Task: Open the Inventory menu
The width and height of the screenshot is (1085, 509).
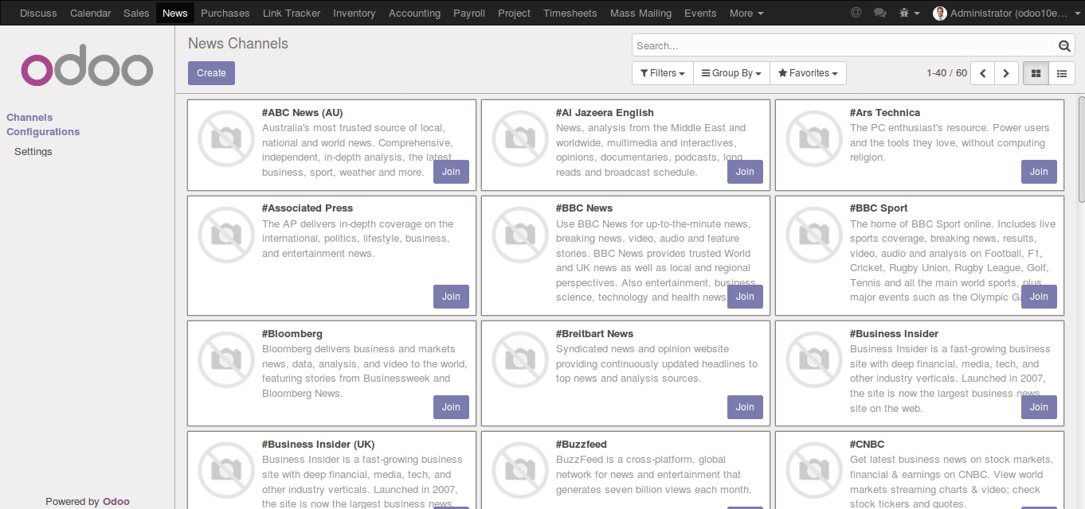Action: click(354, 13)
